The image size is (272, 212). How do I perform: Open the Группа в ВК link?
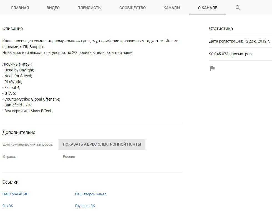(85, 206)
